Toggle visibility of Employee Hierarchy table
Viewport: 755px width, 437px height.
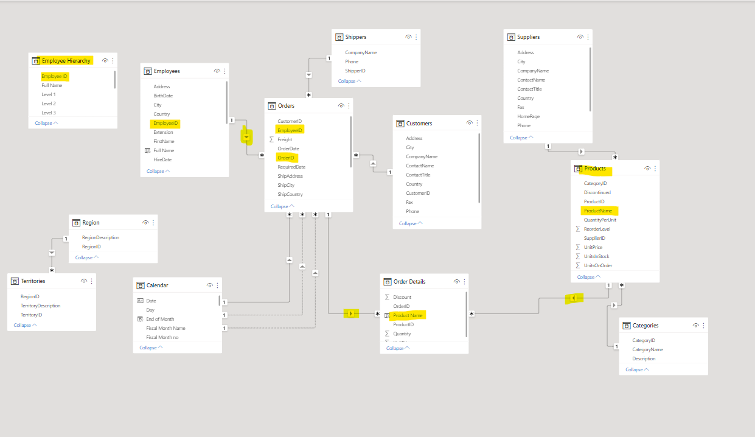click(105, 61)
